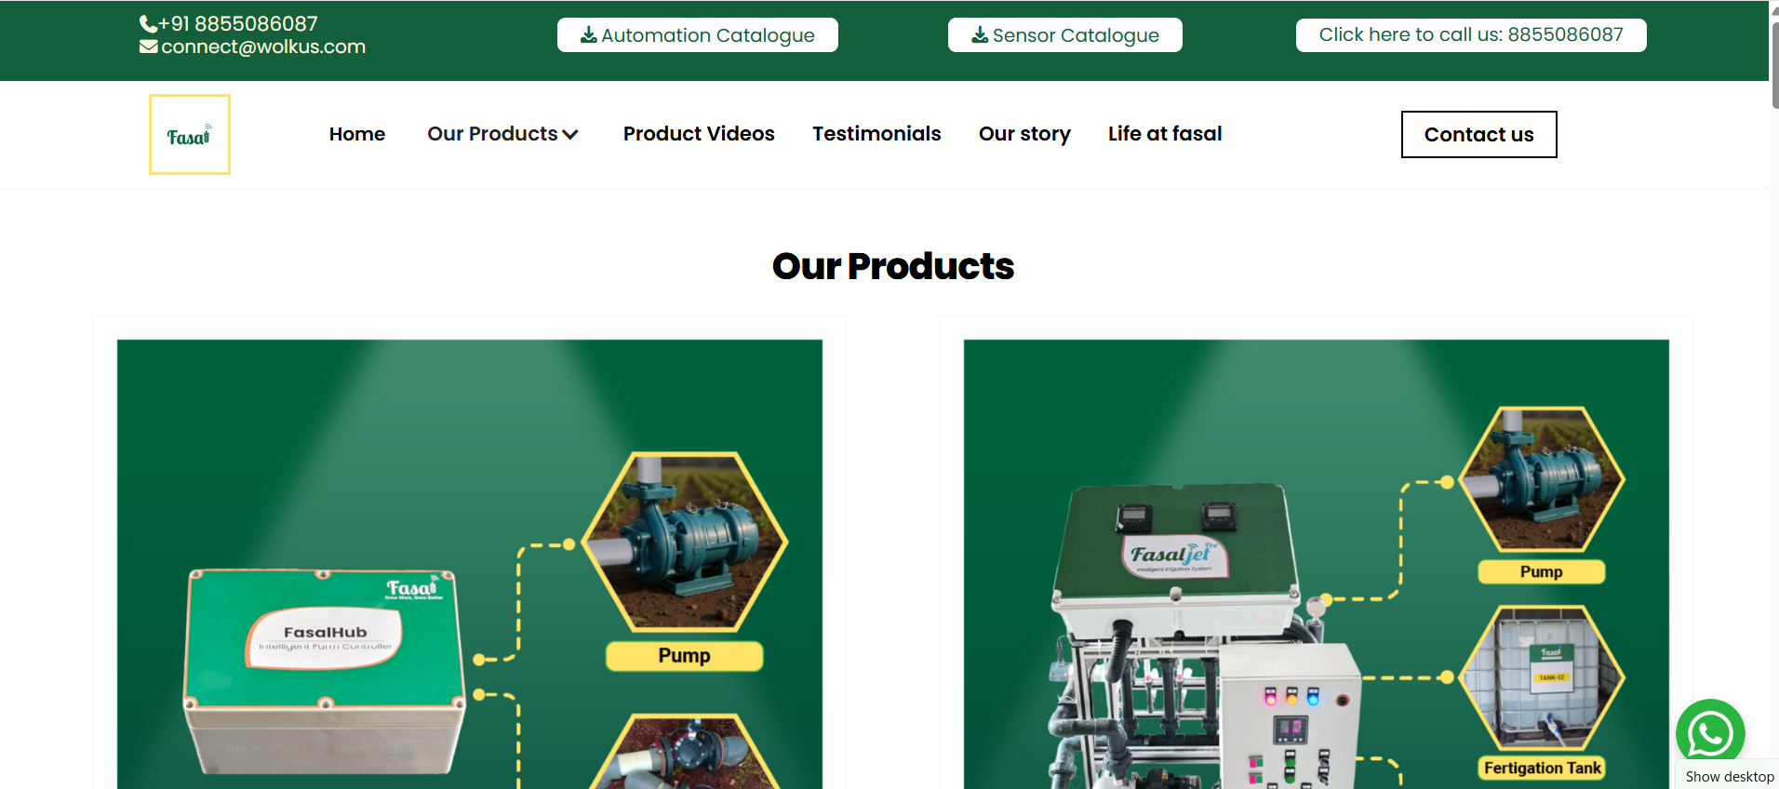The image size is (1779, 789).
Task: Click the Fertigation Tank hexagon image
Action: pyautogui.click(x=1542, y=678)
